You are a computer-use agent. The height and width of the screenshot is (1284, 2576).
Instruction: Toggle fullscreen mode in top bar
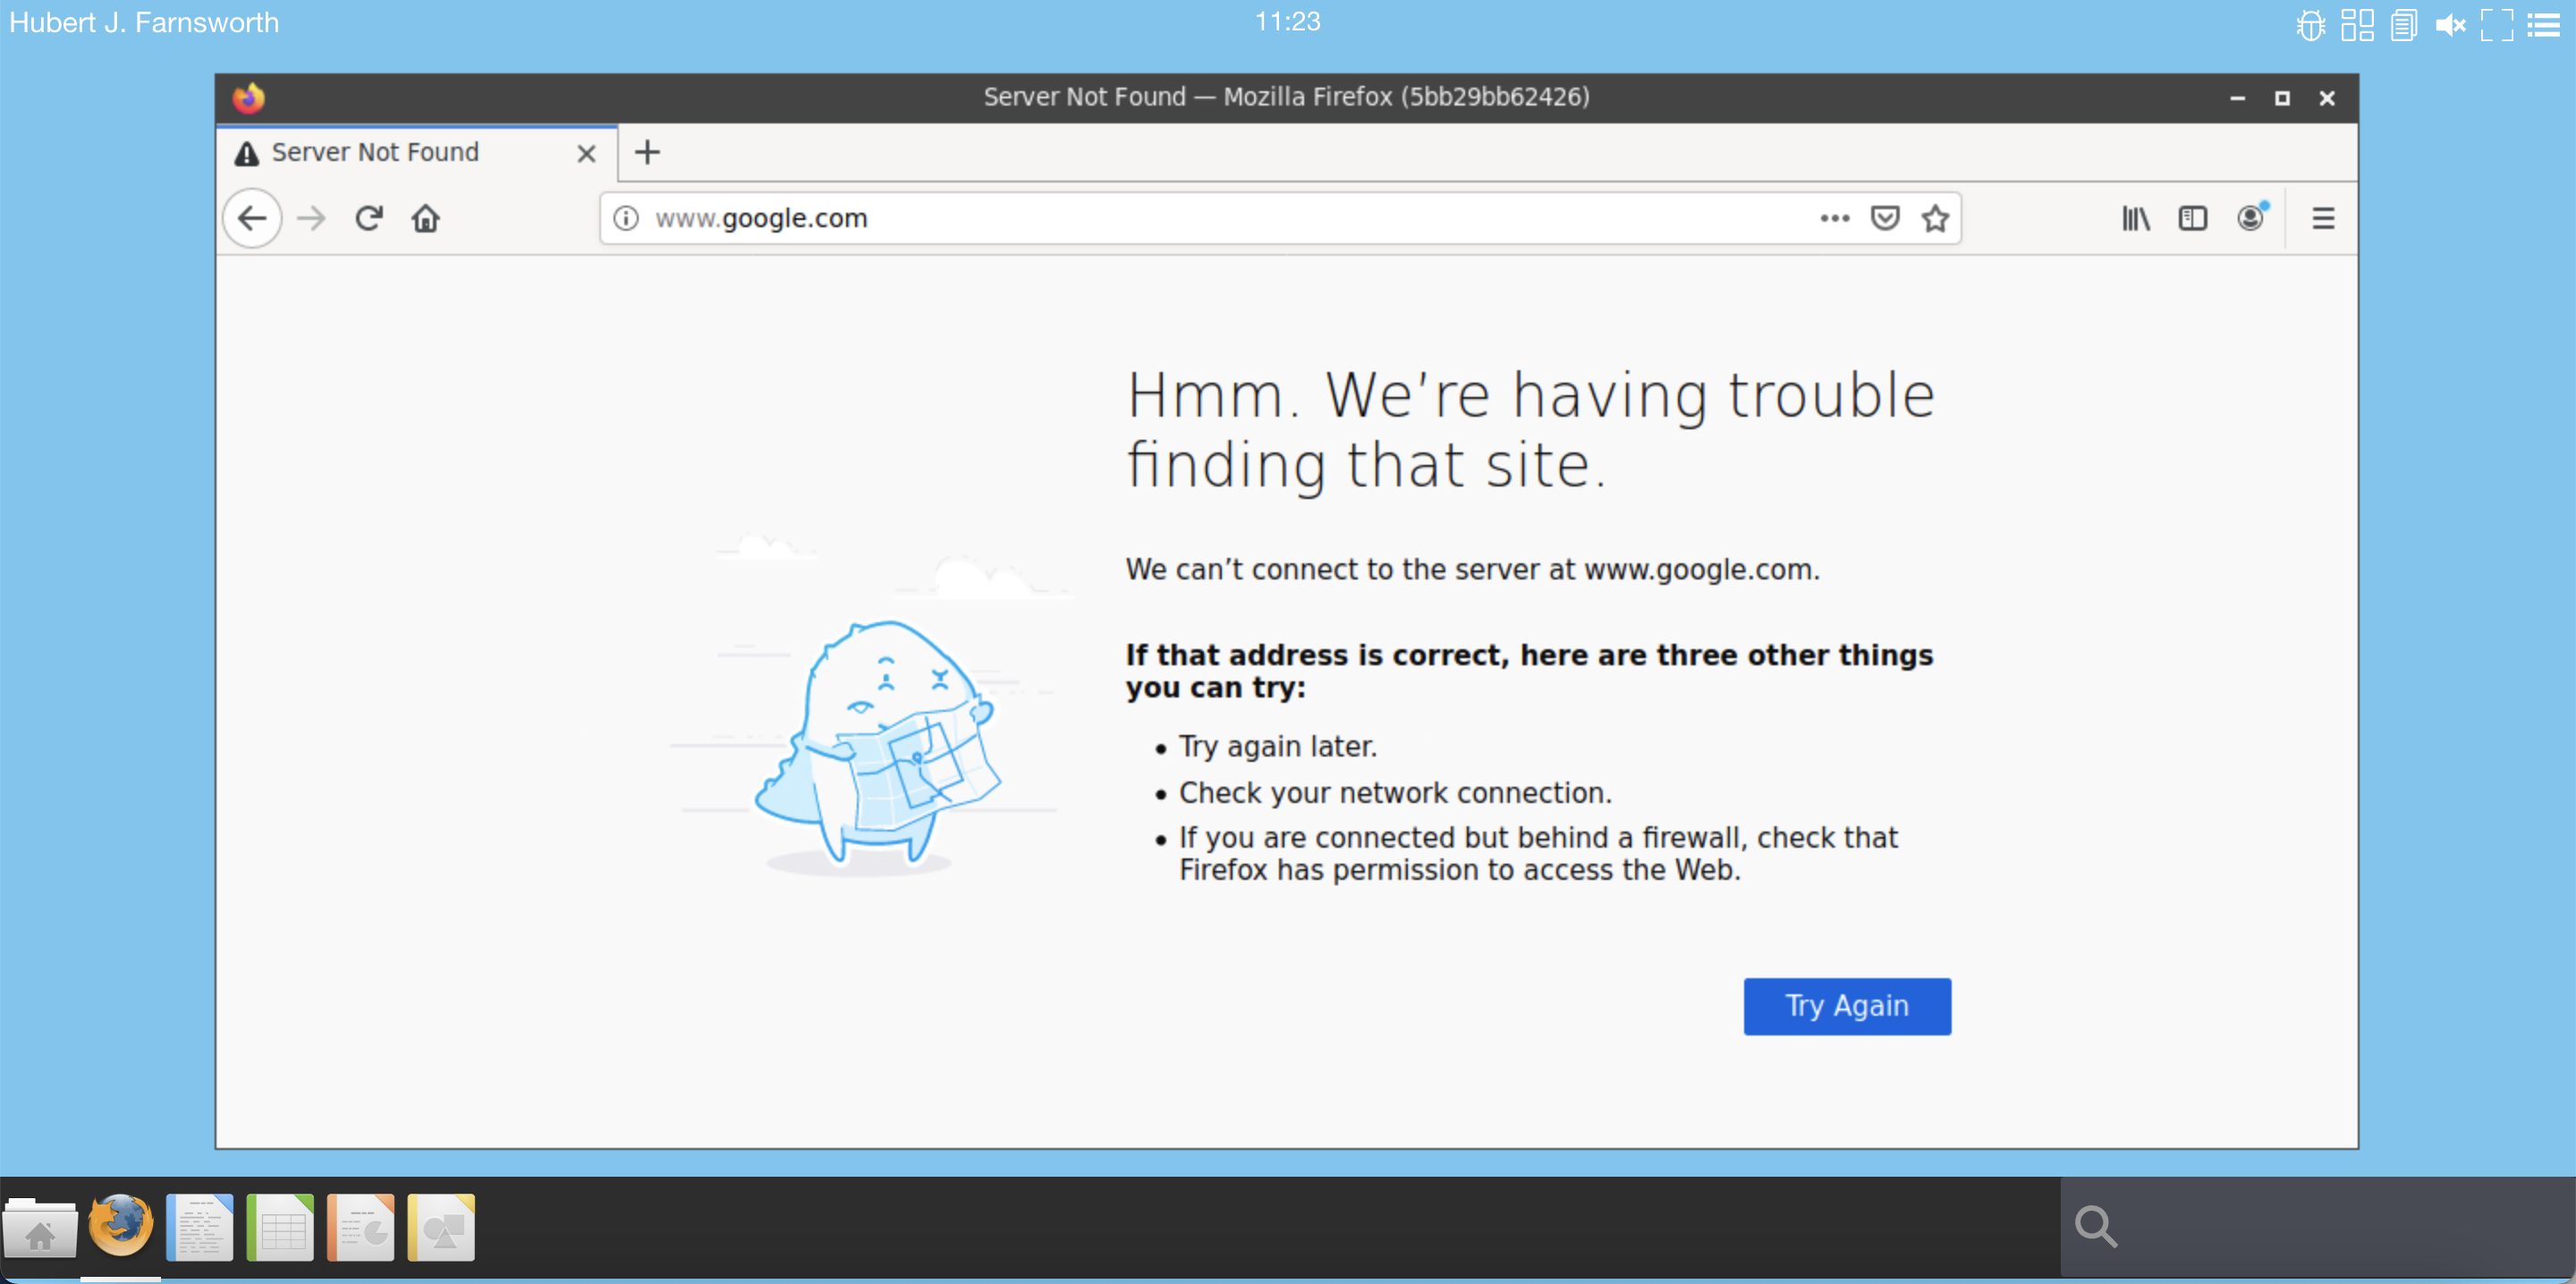(x=2497, y=24)
